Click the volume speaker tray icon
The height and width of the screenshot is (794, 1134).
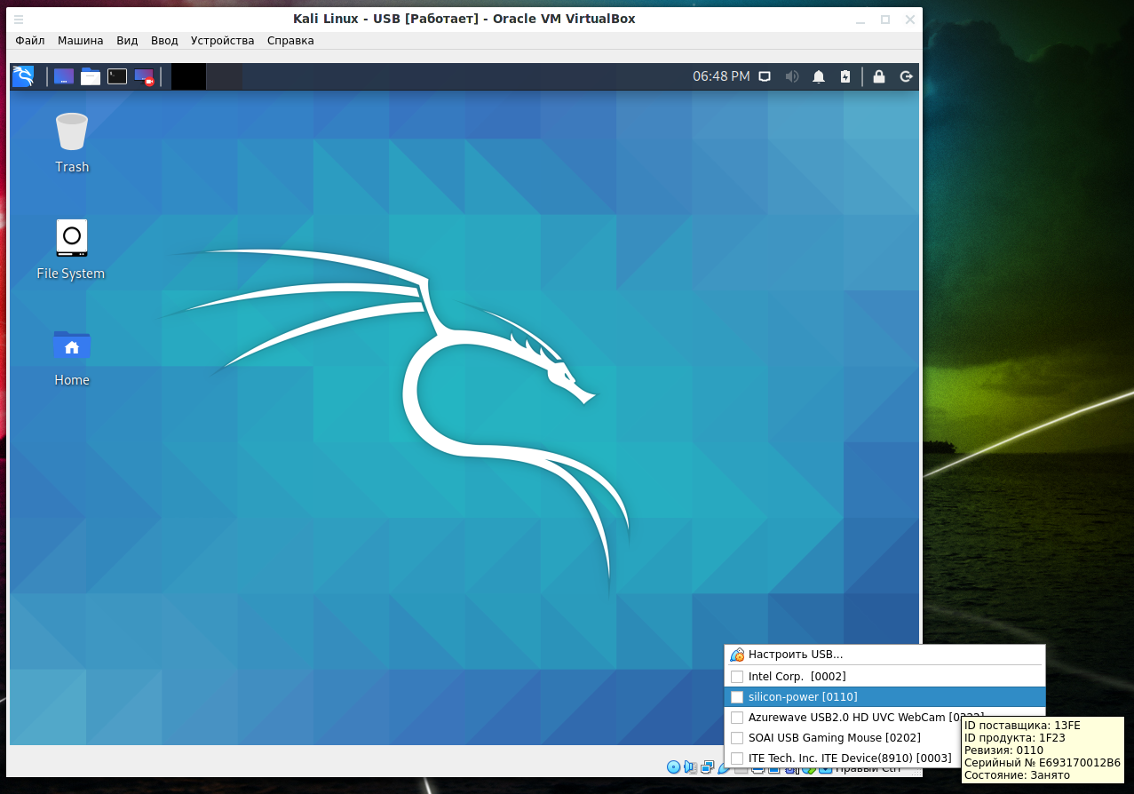(792, 76)
